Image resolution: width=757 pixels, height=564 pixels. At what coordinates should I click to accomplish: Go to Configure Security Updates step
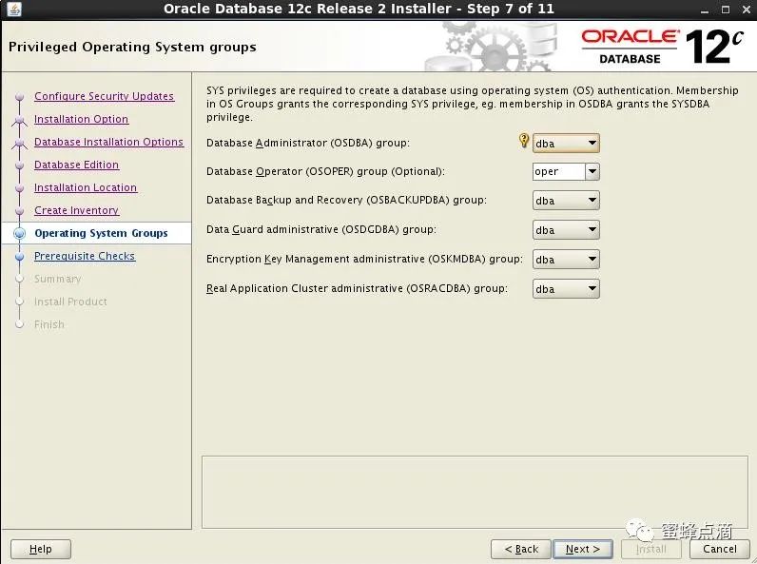click(x=104, y=96)
